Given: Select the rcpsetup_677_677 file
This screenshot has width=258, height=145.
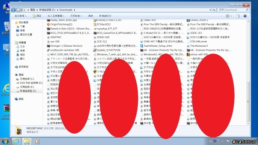Looking at the screenshot, I should (105, 29).
